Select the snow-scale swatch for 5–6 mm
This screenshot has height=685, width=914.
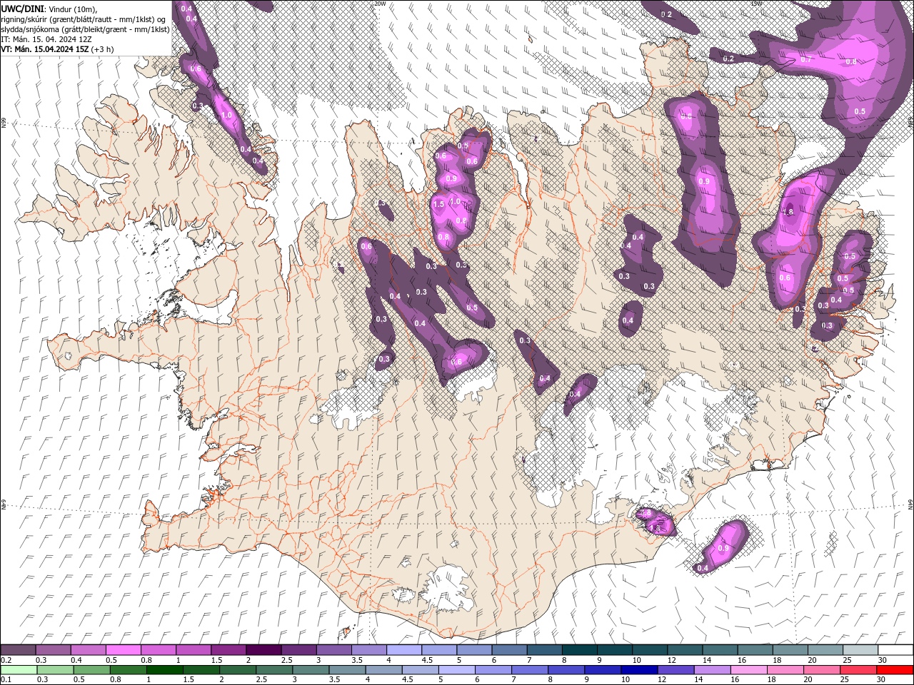click(473, 650)
